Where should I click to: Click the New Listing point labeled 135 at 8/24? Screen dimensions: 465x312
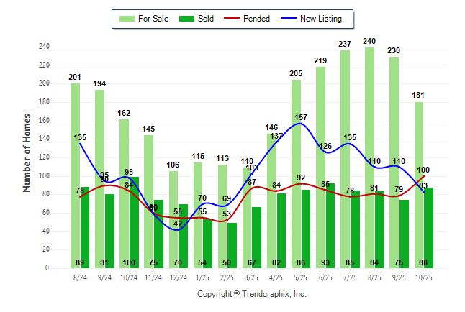click(x=80, y=143)
